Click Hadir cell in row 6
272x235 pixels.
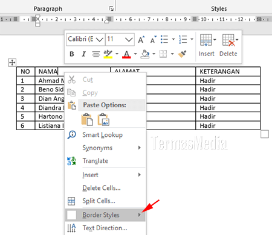coord(228,125)
